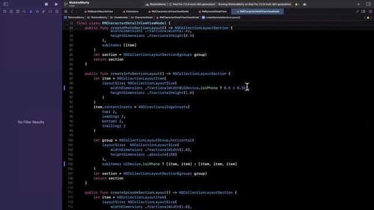Open the RickAndMorty folder breadcrumb
Screen dimensions: 374x210
click(97, 17)
